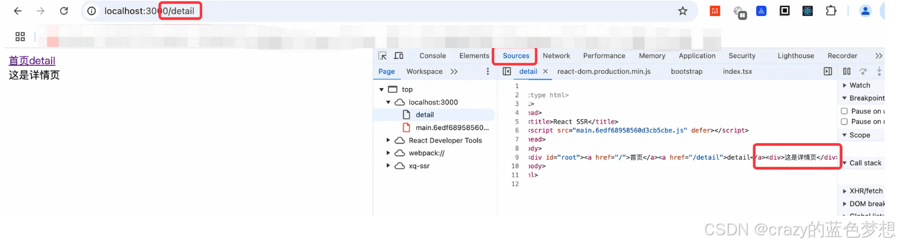Switch to the bootstrap editor tab
The height and width of the screenshot is (245, 898).
click(x=687, y=72)
